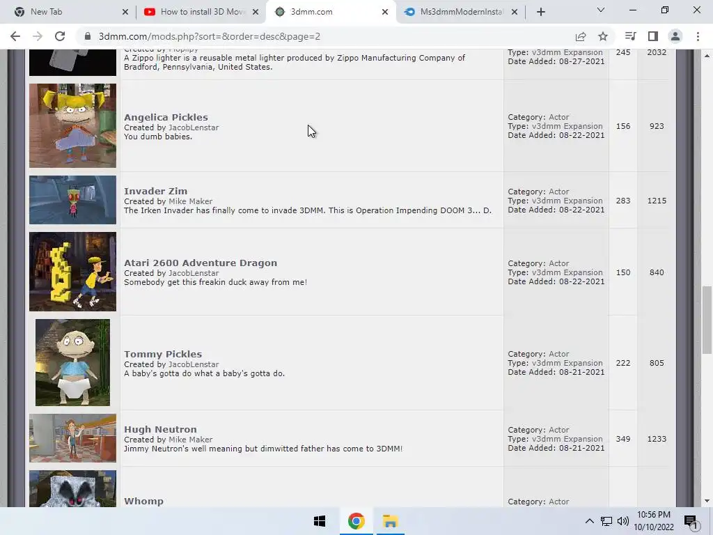Toggle the Chrome side panel icon

click(x=653, y=36)
